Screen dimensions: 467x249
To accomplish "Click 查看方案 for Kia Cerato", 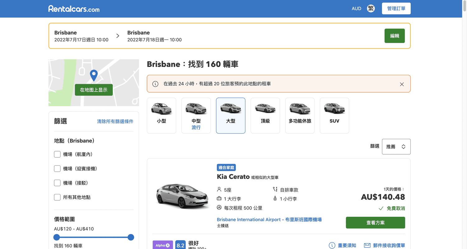I will tap(375, 223).
